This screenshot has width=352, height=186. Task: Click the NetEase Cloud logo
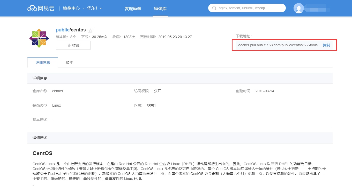(41, 8)
